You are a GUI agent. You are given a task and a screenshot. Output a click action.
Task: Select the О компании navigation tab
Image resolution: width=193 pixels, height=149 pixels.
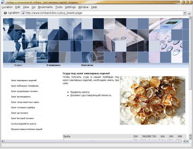click(53, 65)
